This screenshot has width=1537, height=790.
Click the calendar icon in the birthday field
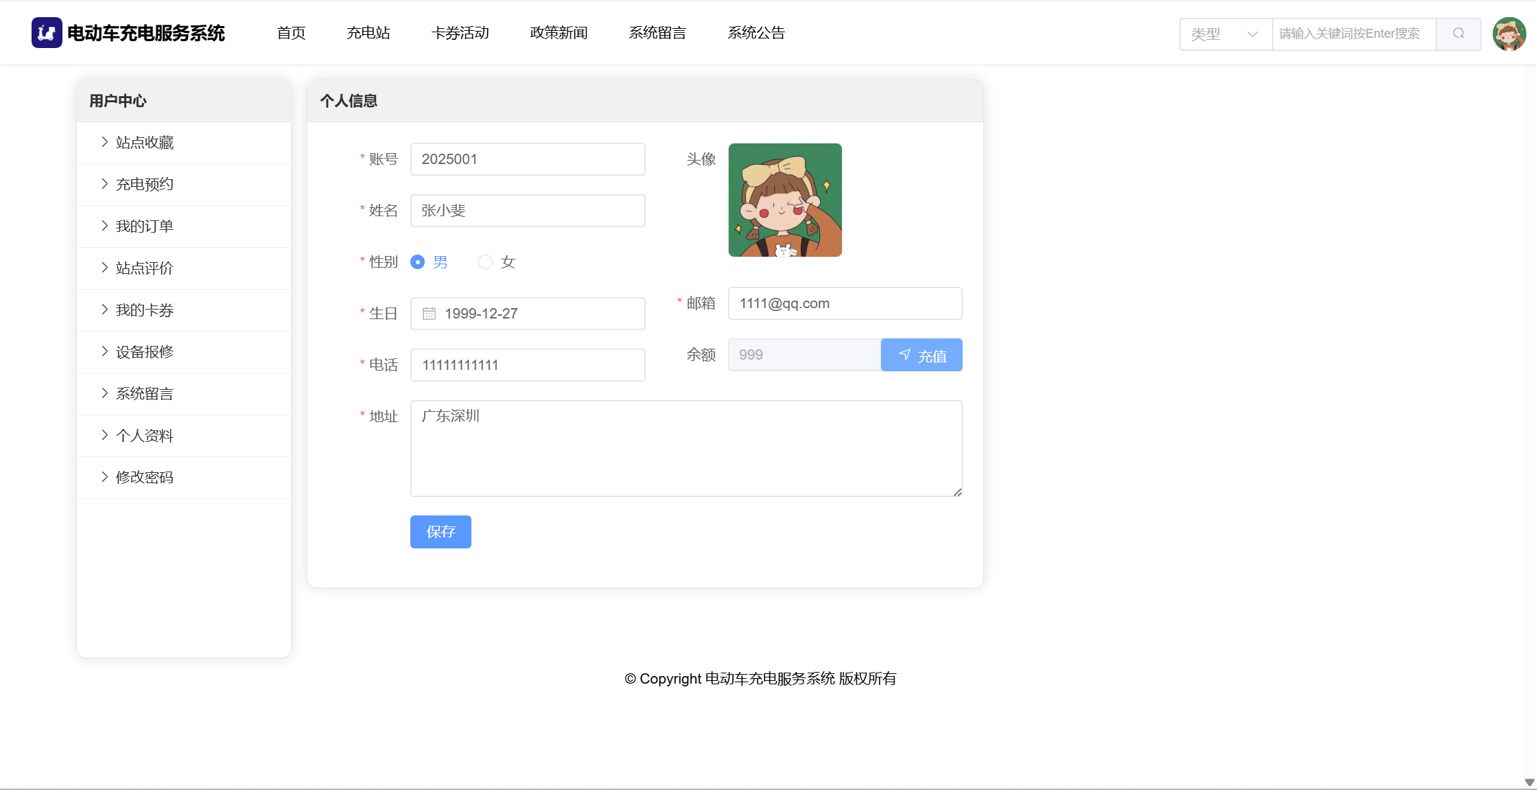429,314
